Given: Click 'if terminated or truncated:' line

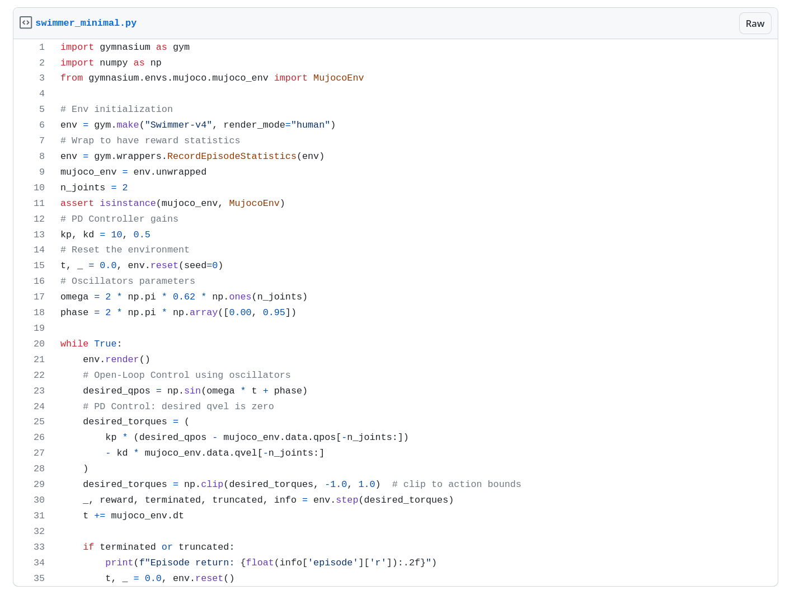Looking at the screenshot, I should pos(159,547).
